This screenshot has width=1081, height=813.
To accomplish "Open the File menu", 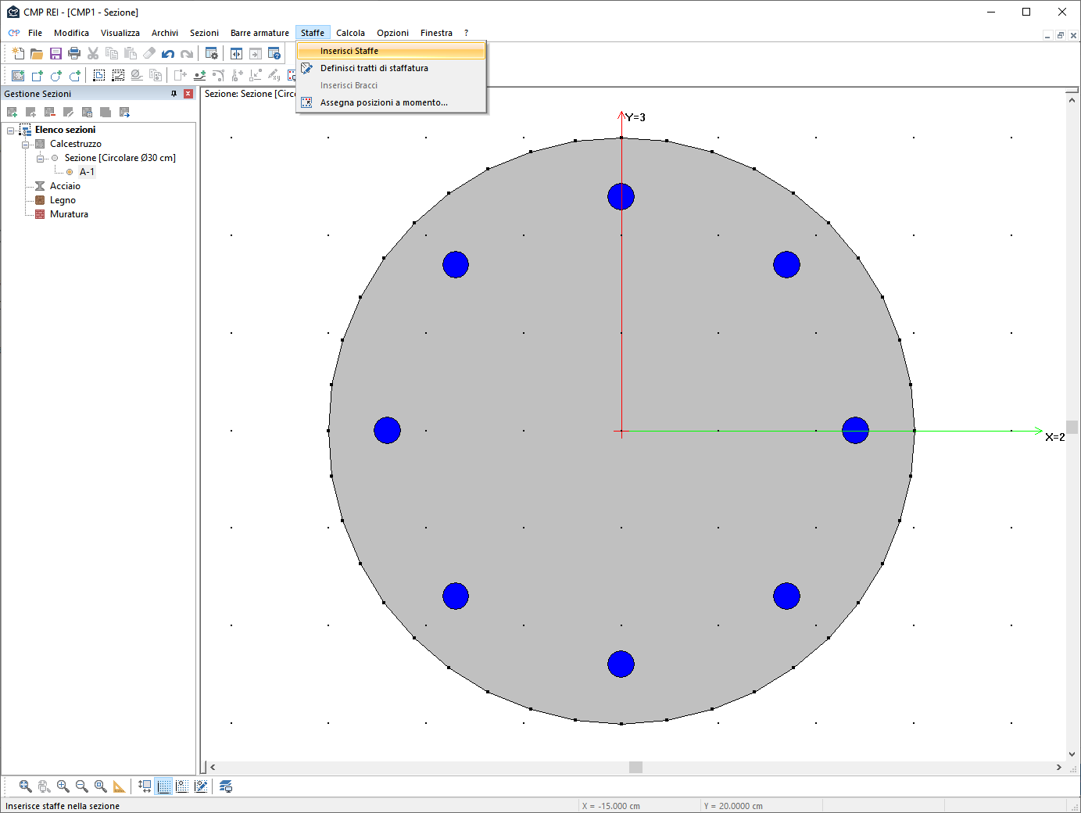I will pyautogui.click(x=35, y=33).
